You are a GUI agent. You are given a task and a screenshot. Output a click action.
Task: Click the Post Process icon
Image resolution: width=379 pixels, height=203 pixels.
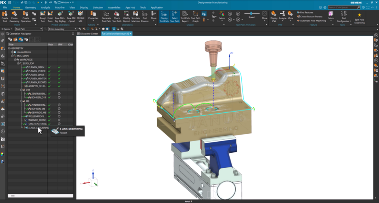[x=144, y=16]
